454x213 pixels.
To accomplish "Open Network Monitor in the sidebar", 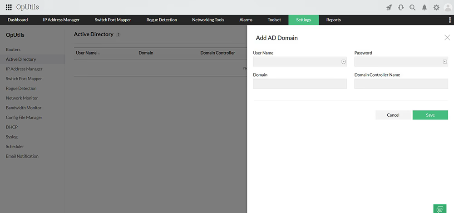I will [22, 98].
